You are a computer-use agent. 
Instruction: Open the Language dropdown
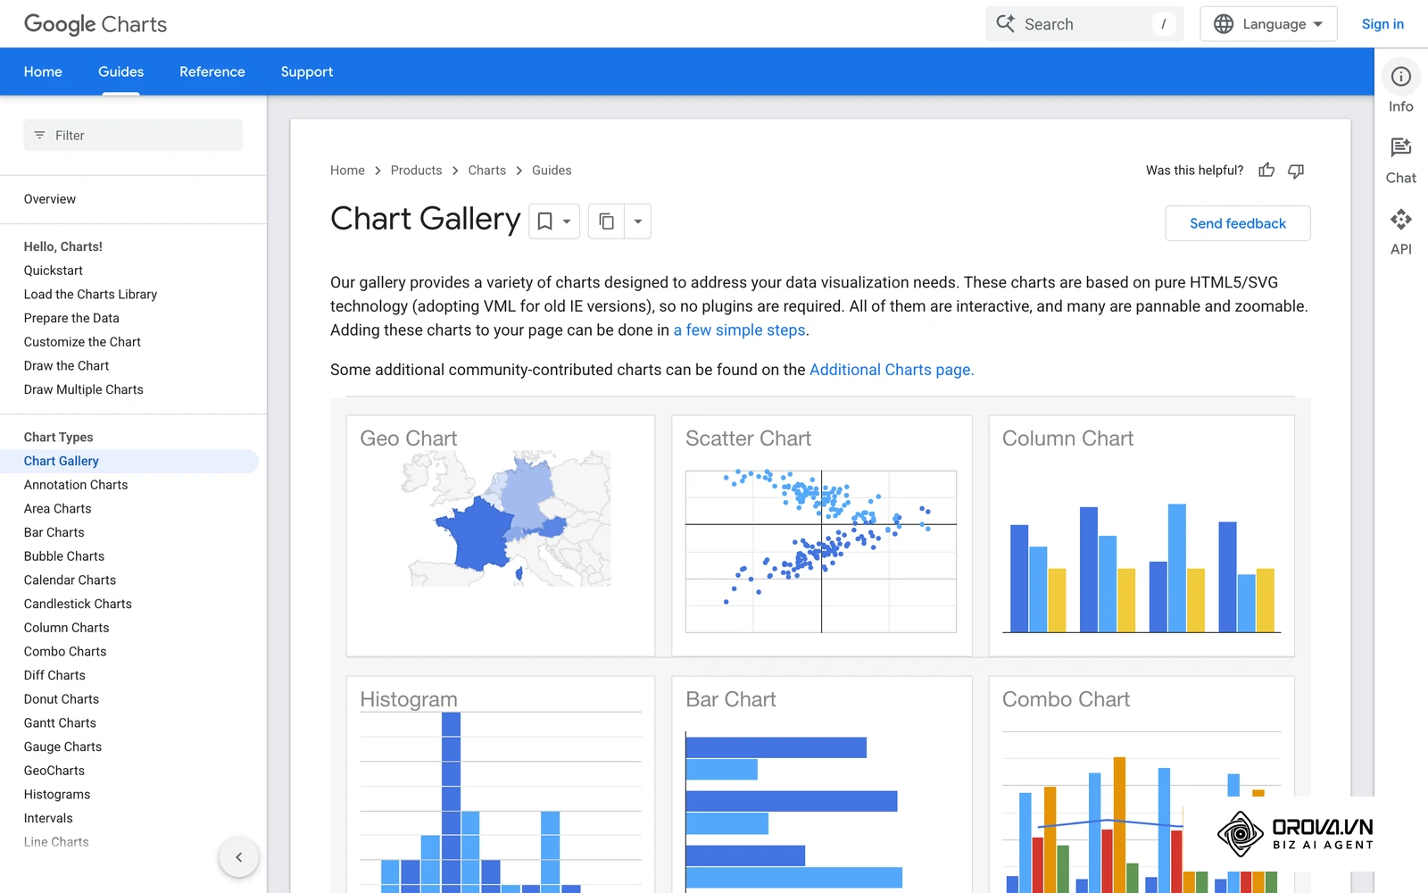[1268, 24]
